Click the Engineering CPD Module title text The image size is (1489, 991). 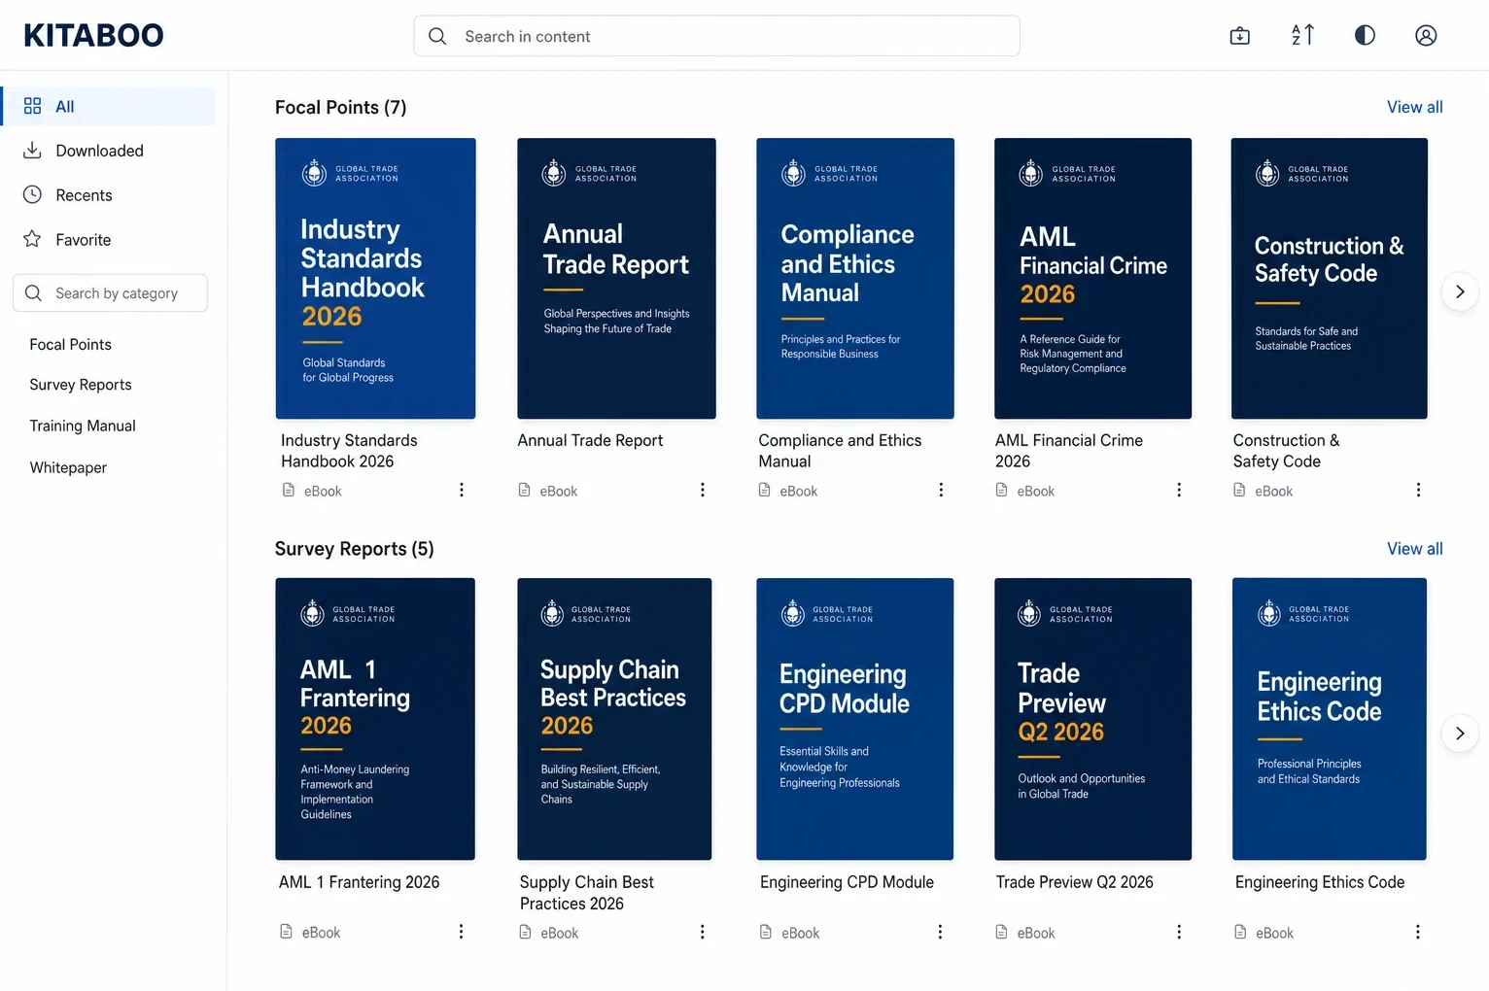tap(847, 882)
